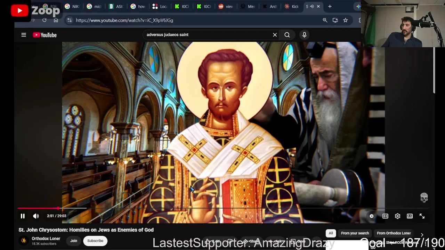Go to YouTube home via logo
This screenshot has width=445, height=250.
click(x=45, y=35)
